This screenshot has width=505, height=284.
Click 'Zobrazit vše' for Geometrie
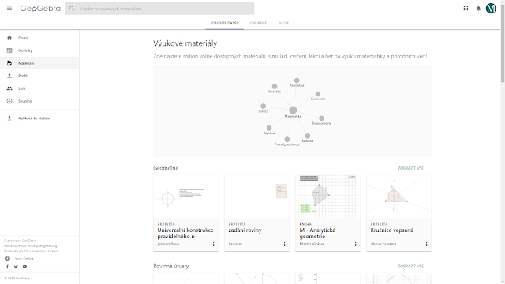410,168
